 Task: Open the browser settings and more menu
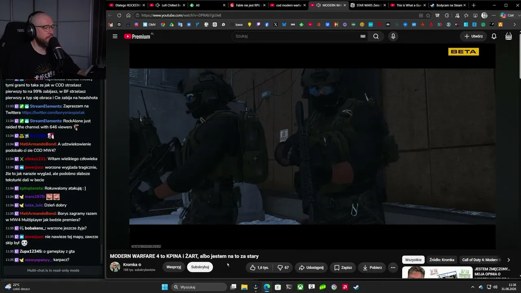(494, 15)
